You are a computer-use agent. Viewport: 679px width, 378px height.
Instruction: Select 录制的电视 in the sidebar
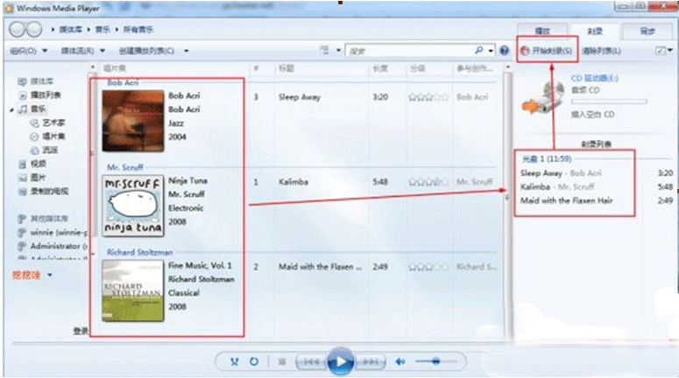coord(49,191)
